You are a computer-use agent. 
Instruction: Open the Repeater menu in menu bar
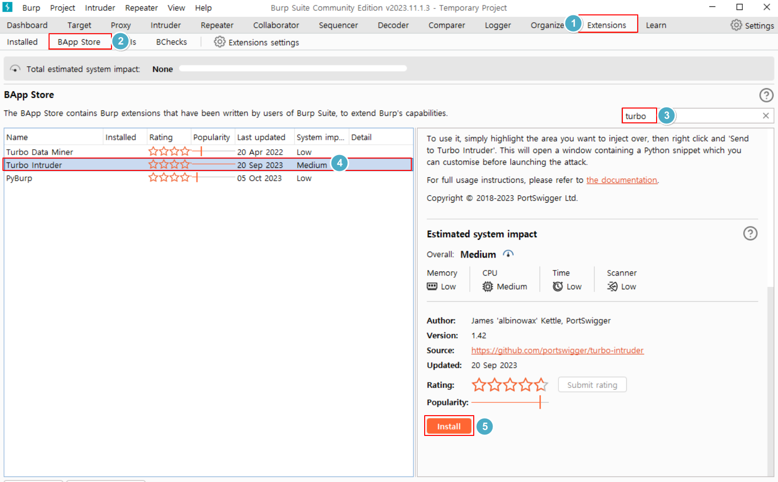tap(141, 8)
